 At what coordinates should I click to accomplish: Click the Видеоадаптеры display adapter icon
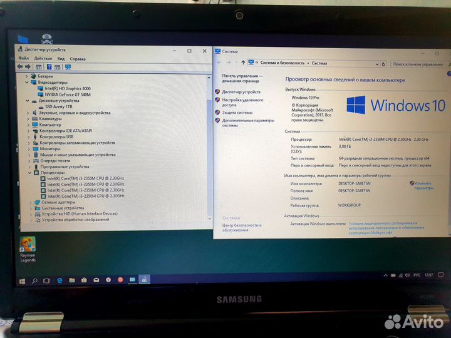34,82
